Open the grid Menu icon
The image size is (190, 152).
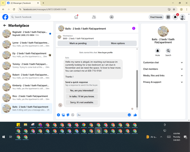(x=168, y=17)
